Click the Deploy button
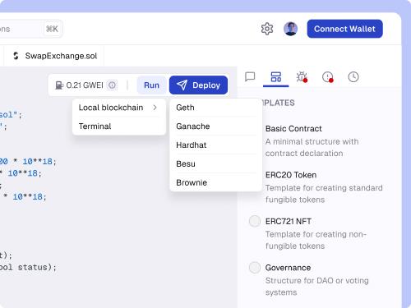Screen dimensions: 411x308 tap(198, 85)
